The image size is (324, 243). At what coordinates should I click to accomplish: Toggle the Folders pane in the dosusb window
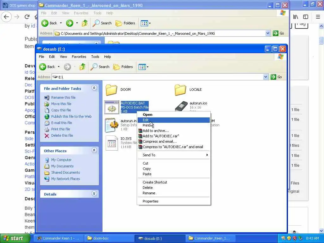point(123,67)
